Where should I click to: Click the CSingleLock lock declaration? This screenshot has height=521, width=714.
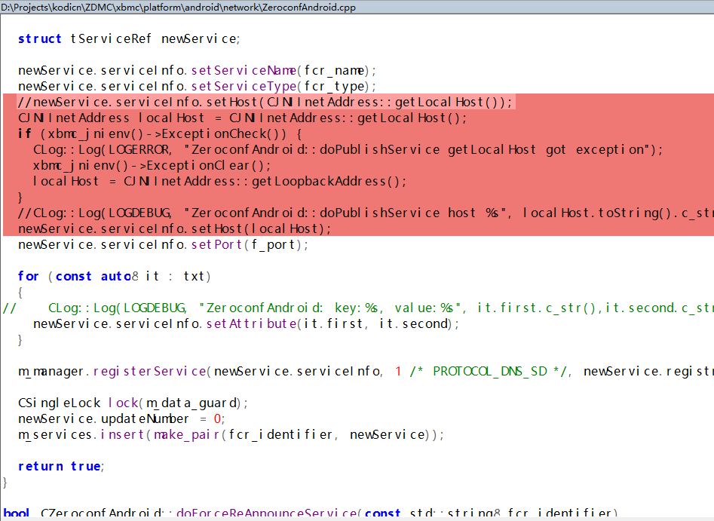[133, 403]
